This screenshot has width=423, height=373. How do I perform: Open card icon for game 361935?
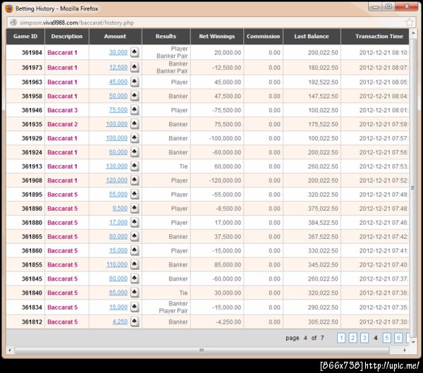(135, 123)
